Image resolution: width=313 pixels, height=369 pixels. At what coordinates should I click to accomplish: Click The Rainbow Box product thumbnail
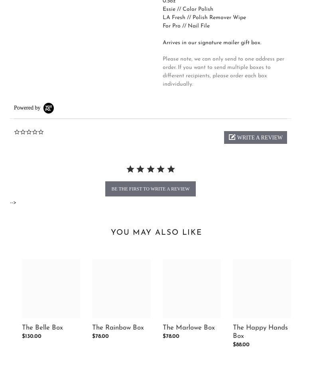point(121,289)
